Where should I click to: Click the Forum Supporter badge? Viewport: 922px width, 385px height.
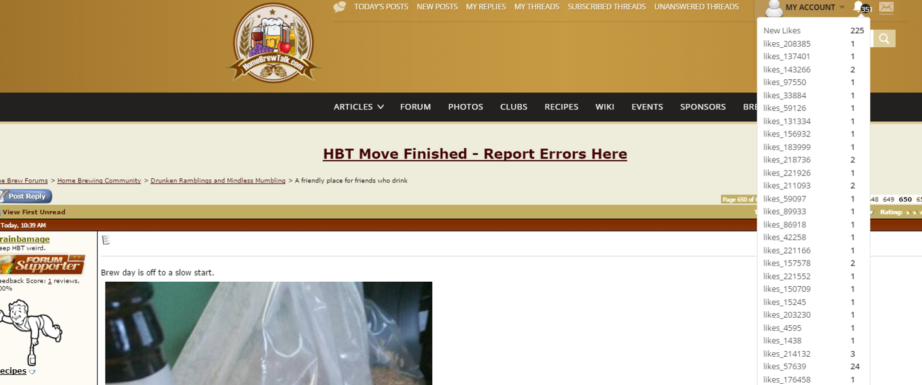(42, 265)
